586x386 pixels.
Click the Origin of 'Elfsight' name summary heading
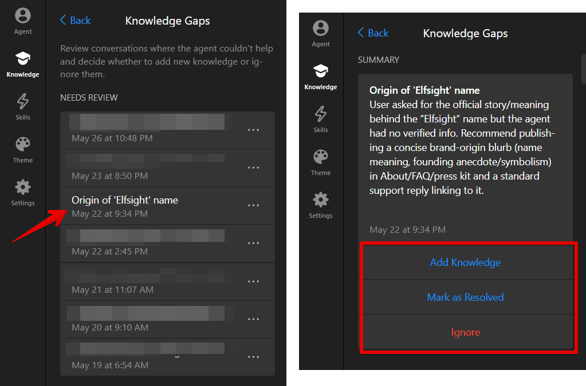point(424,90)
